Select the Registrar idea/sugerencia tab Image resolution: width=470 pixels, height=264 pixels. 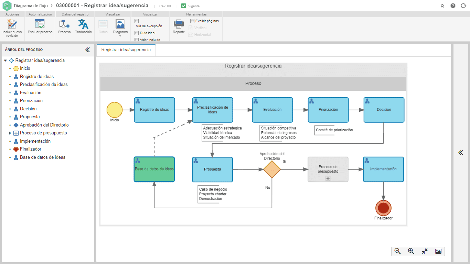pos(126,50)
